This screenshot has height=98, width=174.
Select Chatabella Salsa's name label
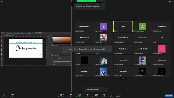coord(79,31)
